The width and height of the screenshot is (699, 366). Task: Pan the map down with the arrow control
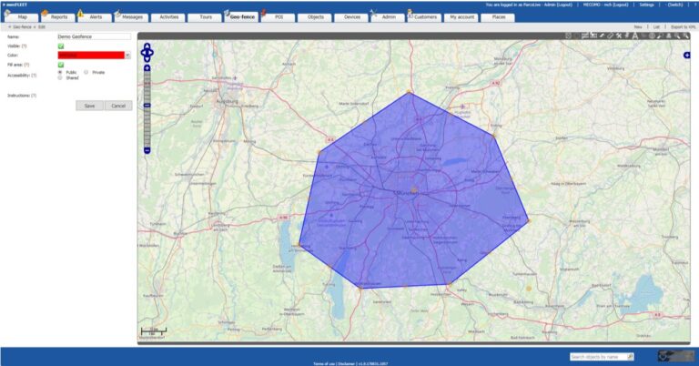(147, 59)
